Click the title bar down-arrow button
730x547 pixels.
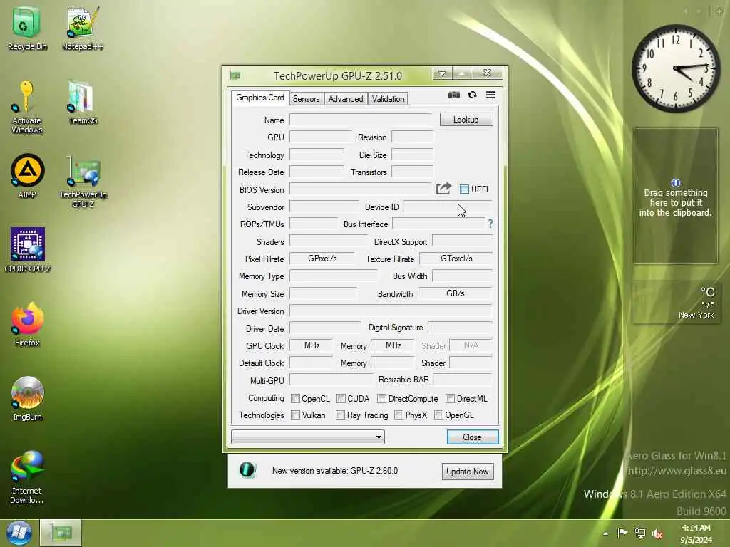(x=442, y=73)
